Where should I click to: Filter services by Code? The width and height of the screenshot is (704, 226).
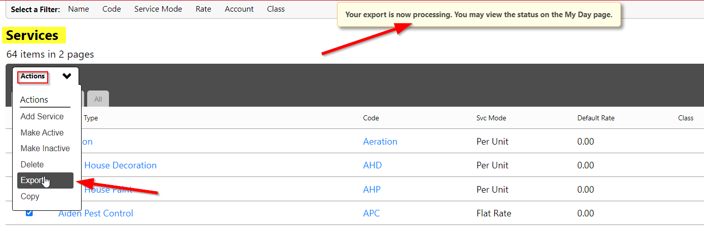click(x=112, y=9)
